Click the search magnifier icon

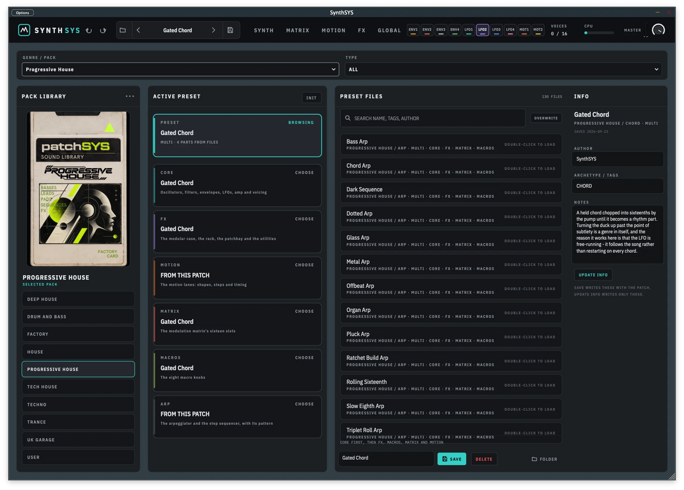coord(348,119)
